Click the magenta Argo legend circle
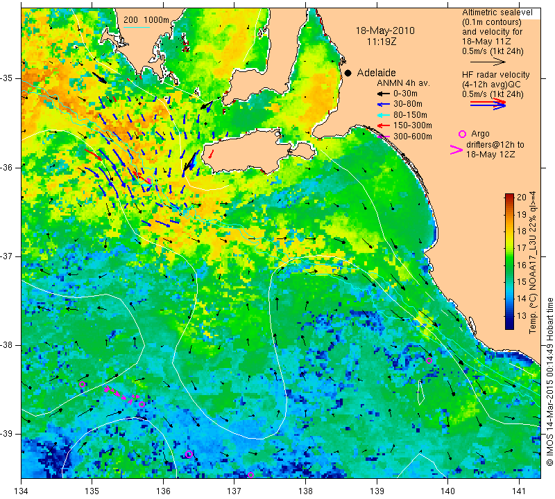This screenshot has height=499, width=555. (462, 134)
